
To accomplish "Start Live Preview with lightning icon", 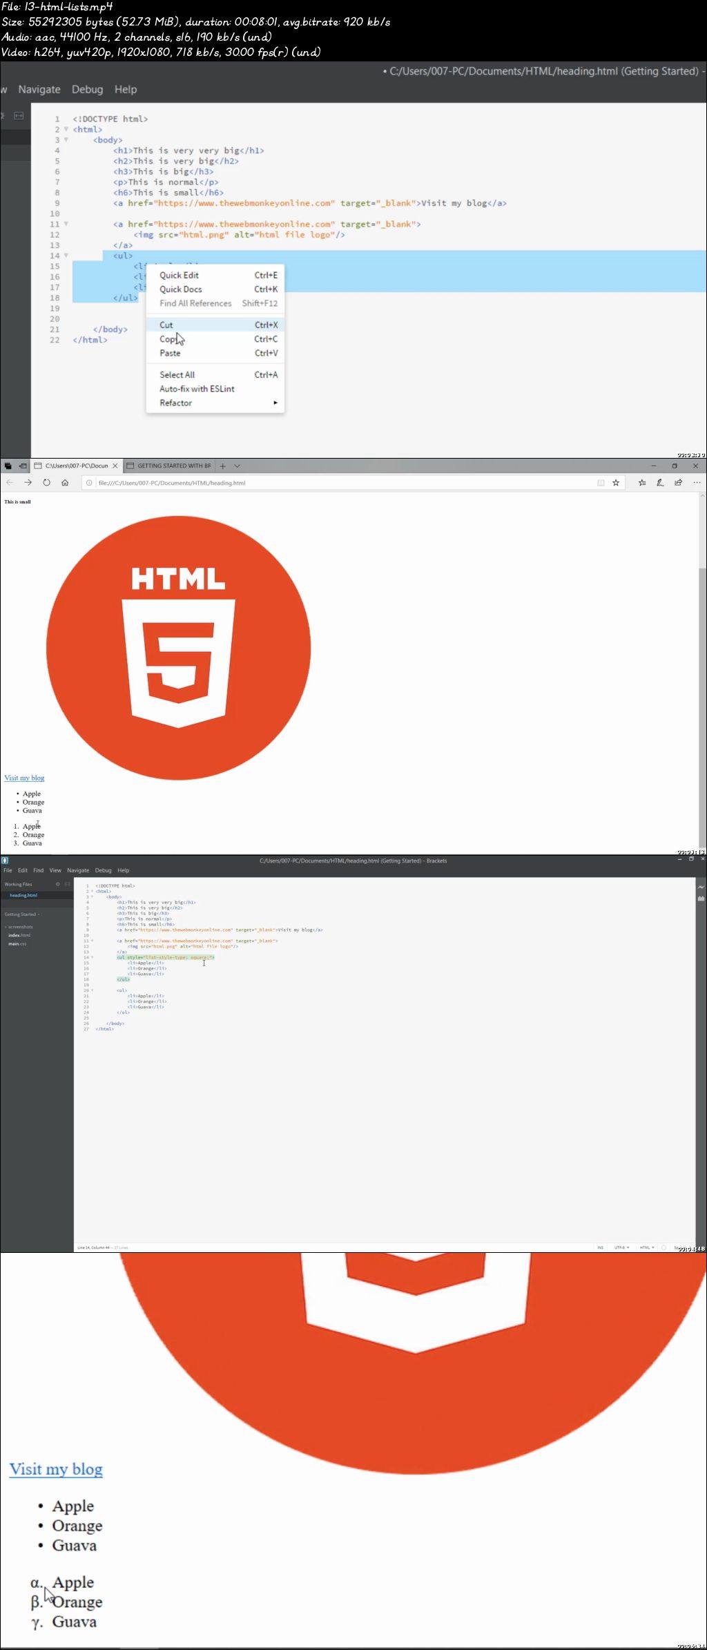I will pos(701,887).
